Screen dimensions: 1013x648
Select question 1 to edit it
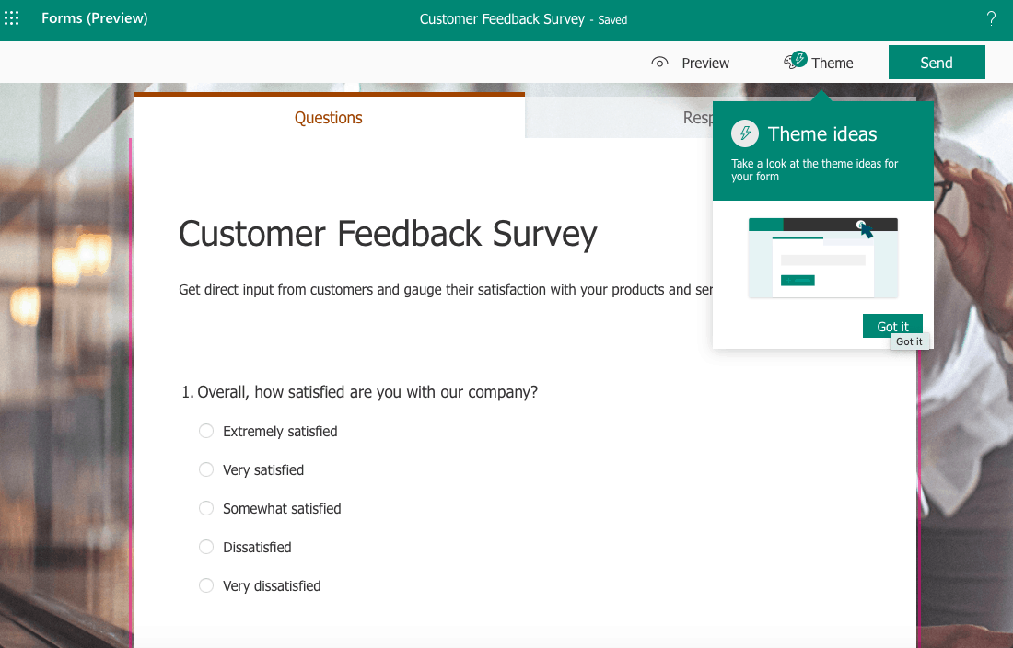click(x=367, y=391)
